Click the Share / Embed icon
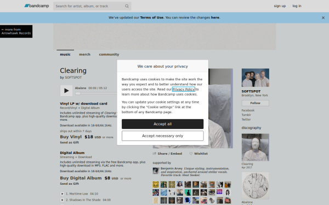This screenshot has height=205, width=329. tap(155, 154)
